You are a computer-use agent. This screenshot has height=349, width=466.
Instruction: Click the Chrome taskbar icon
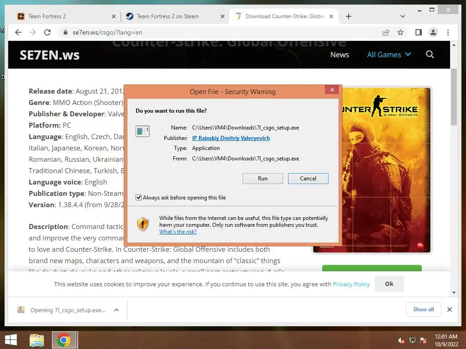pos(64,340)
